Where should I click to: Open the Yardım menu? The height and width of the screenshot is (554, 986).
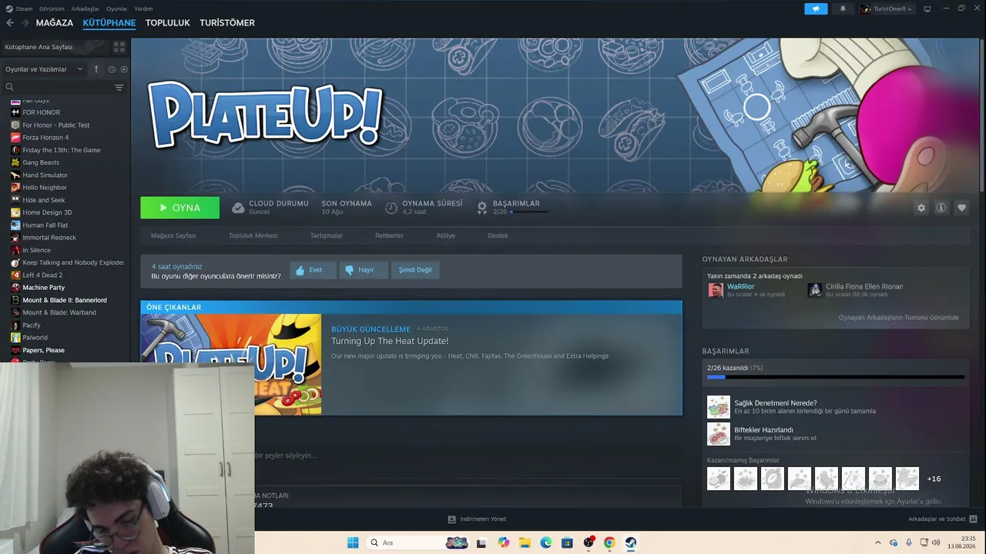point(143,8)
